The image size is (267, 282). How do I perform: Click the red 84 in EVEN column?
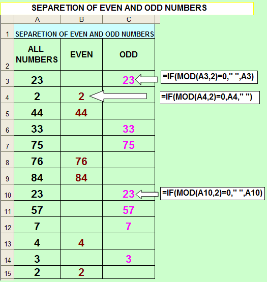(x=81, y=178)
